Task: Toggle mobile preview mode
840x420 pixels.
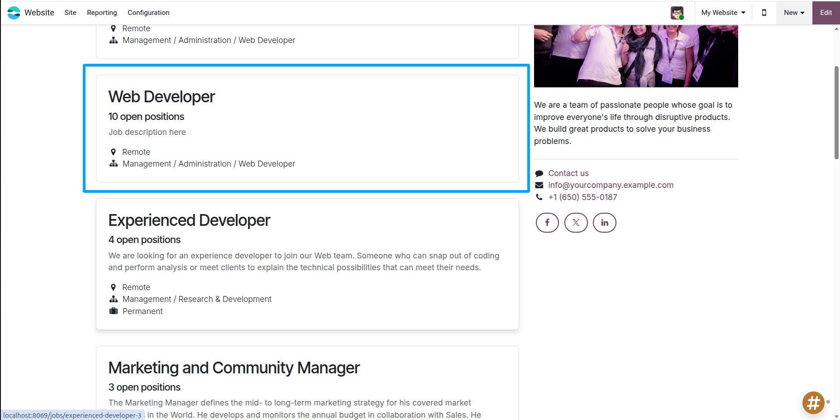Action: coord(764,13)
